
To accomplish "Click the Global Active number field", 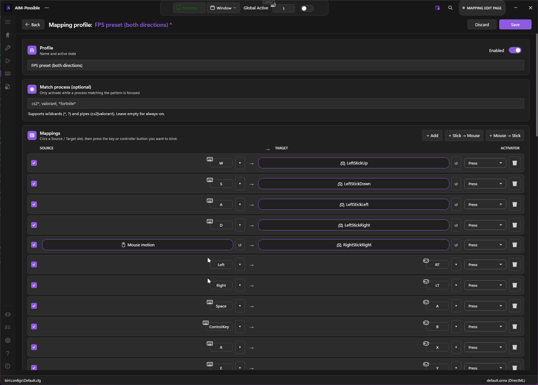I will coord(283,8).
